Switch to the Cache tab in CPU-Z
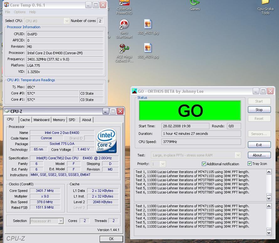 25,120
